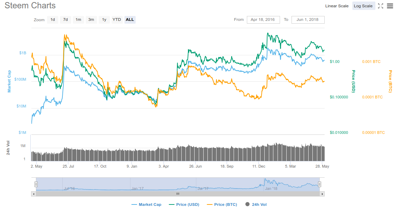Click the Steem Charts heading
Image resolution: width=401 pixels, height=209 pixels.
point(30,6)
